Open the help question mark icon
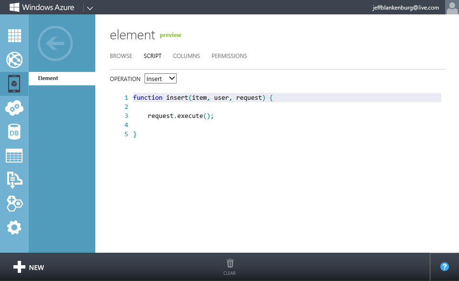This screenshot has height=281, width=459. click(444, 267)
